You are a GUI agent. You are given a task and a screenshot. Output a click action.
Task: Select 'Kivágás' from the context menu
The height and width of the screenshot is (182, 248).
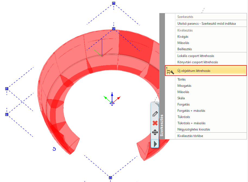pos(183,37)
